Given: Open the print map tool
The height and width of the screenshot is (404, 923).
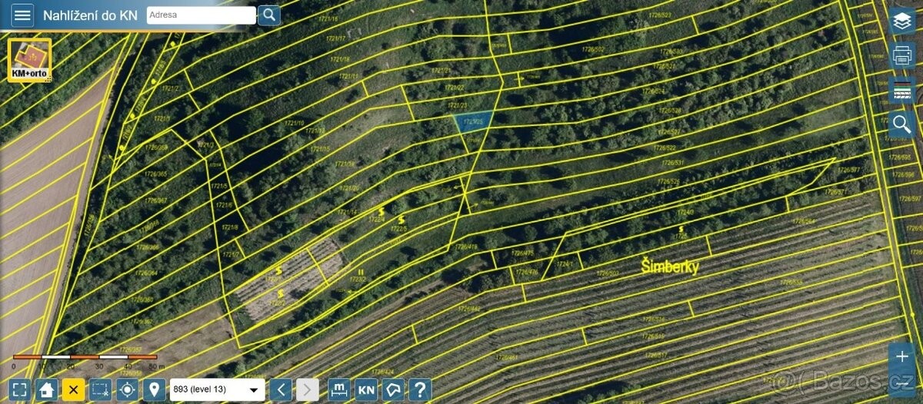Looking at the screenshot, I should tap(901, 55).
